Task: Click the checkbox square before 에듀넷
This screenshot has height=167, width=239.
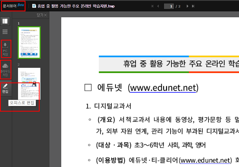Action: tap(88, 88)
